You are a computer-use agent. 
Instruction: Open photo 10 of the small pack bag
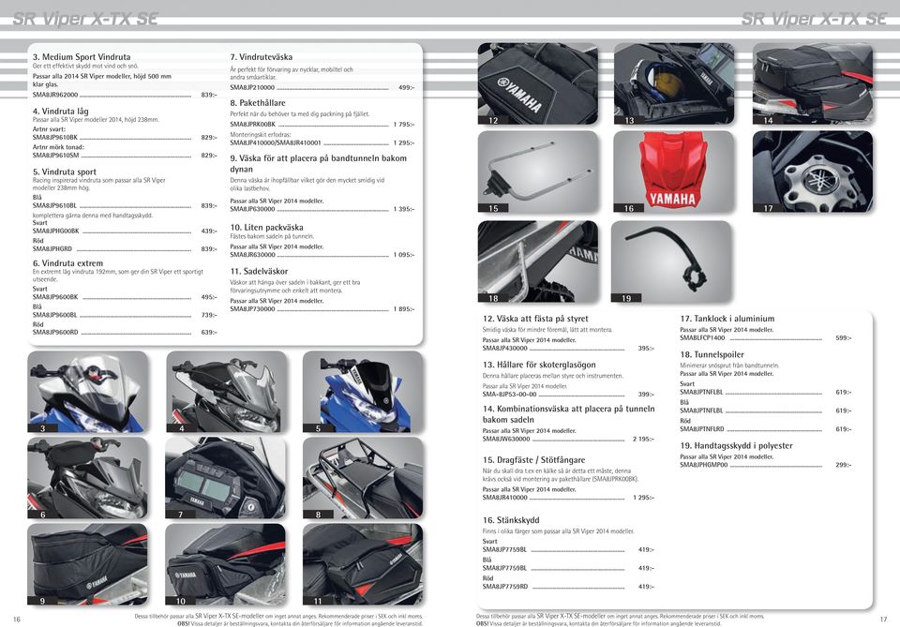tap(225, 564)
